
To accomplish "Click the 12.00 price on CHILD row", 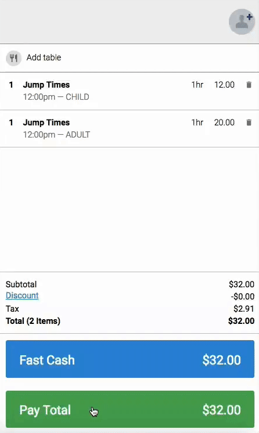I will pos(224,85).
